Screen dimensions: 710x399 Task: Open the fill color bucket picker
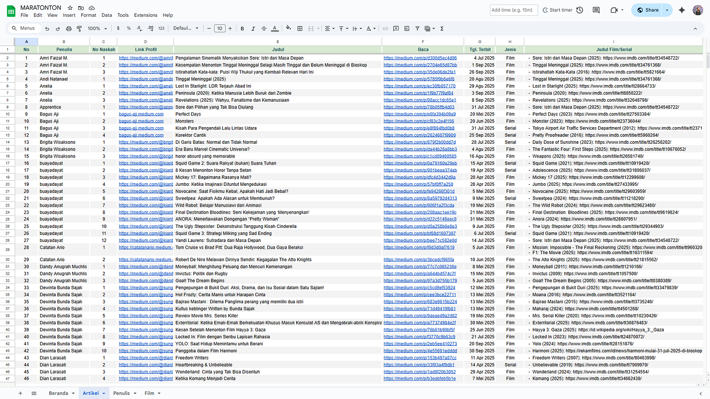click(289, 28)
